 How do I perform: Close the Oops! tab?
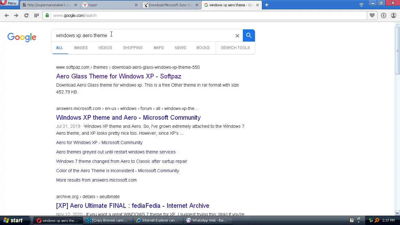click(136, 5)
